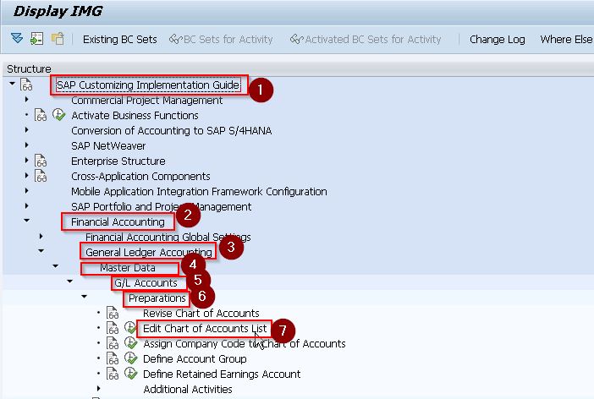Image resolution: width=594 pixels, height=399 pixels.
Task: Collapse General Ledger Accounting node
Action: point(41,250)
